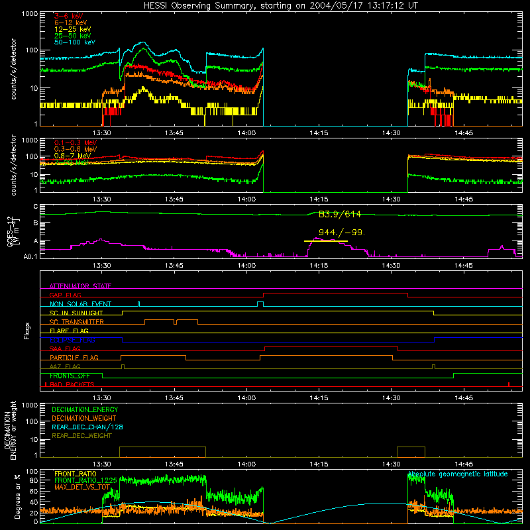530x530 pixels.
Task: Select the NON_SOLAR_EVENT flag label
Action: click(x=80, y=304)
